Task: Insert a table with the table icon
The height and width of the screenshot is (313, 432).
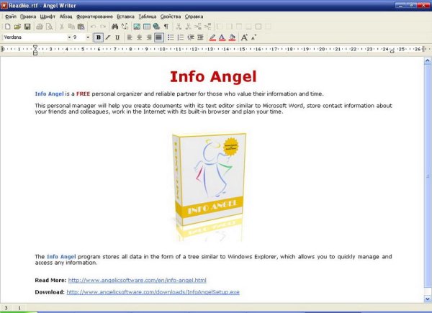Action: pos(147,27)
